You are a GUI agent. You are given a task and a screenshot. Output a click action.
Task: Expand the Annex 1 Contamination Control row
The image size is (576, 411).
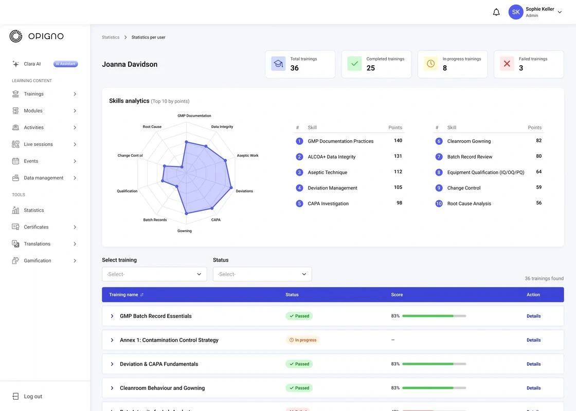click(x=112, y=340)
